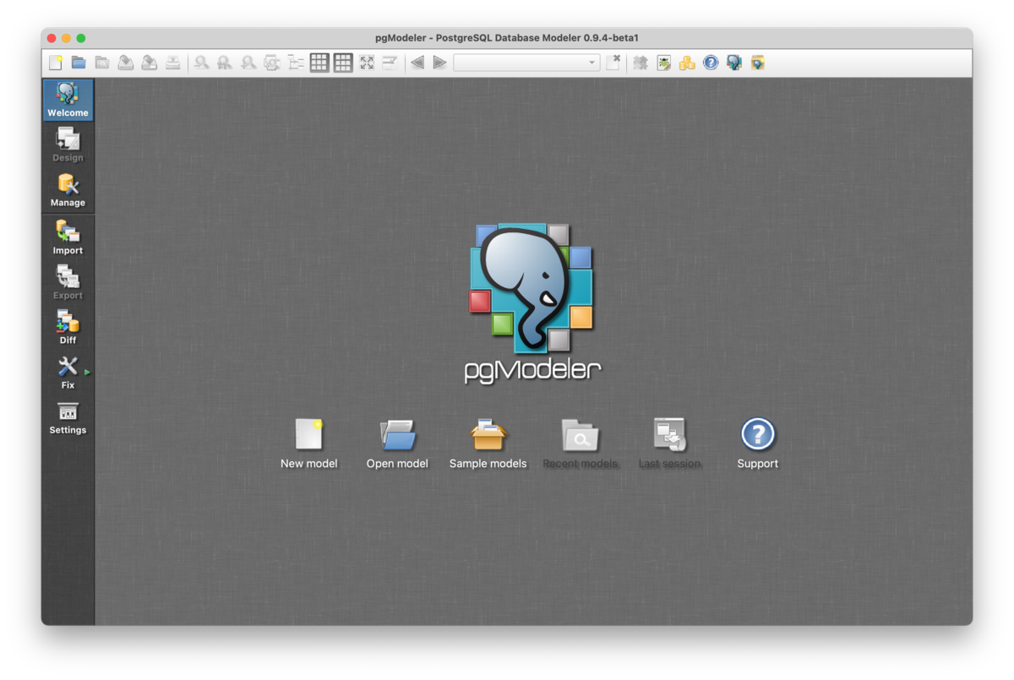The height and width of the screenshot is (680, 1014).
Task: Click the check for update box icon
Action: pyautogui.click(x=758, y=63)
